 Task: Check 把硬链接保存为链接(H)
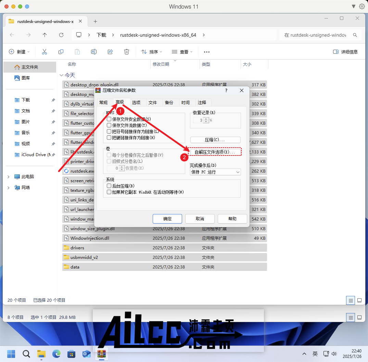(x=109, y=138)
